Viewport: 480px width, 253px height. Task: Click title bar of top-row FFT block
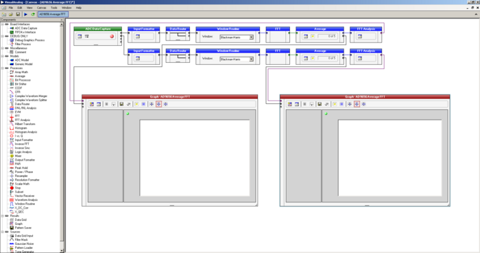click(278, 29)
